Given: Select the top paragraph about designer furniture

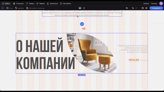Looking at the screenshot, I should [x=82, y=13].
